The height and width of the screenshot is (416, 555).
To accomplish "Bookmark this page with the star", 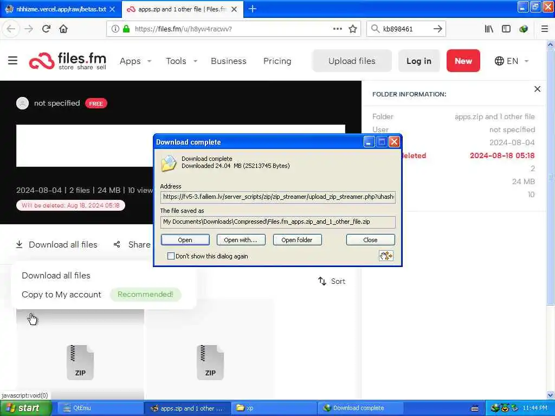I will (x=352, y=29).
